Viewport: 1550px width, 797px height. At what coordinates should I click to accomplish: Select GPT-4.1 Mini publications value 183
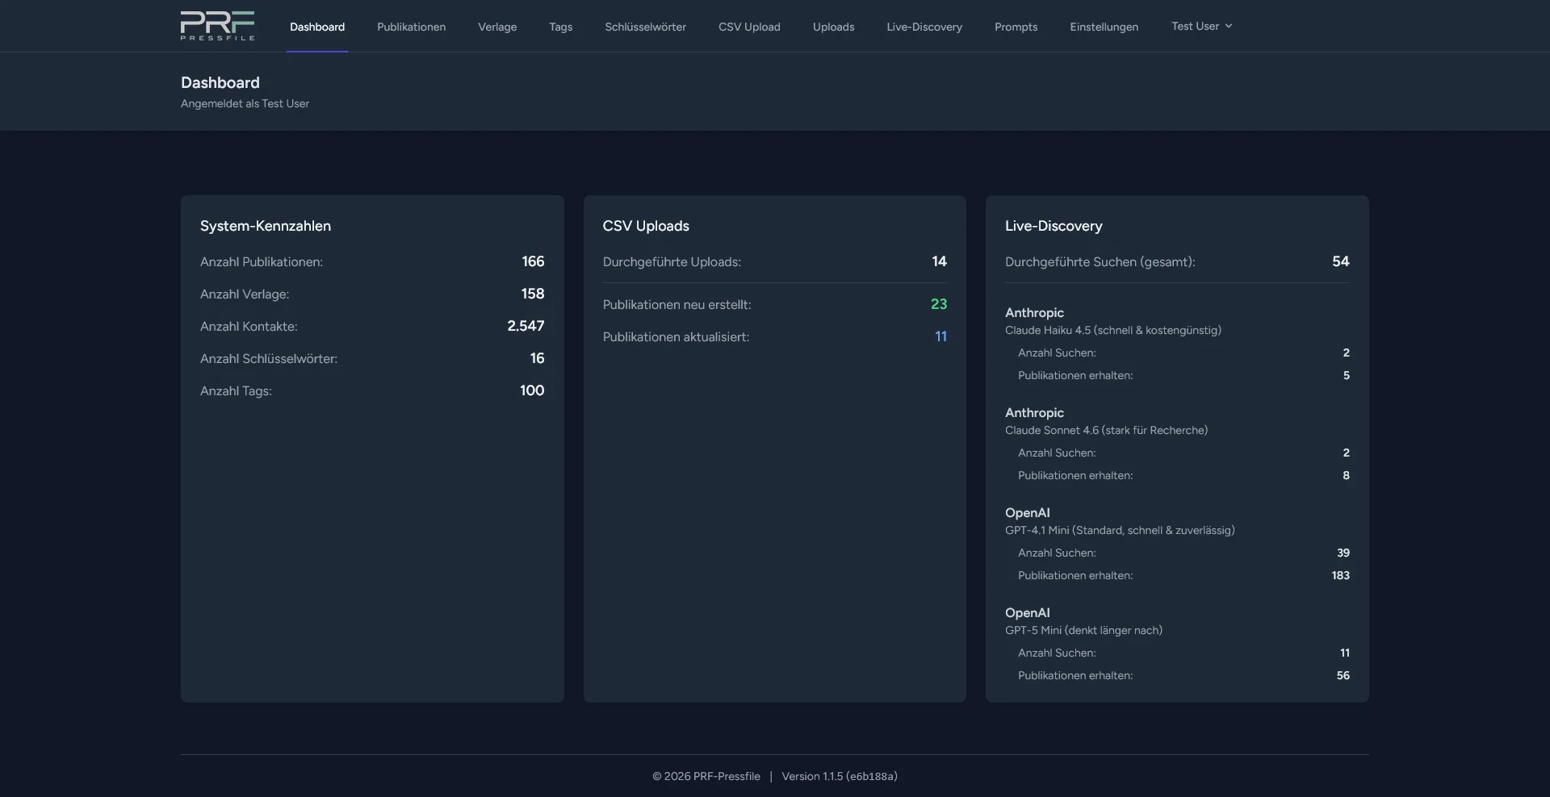1340,575
